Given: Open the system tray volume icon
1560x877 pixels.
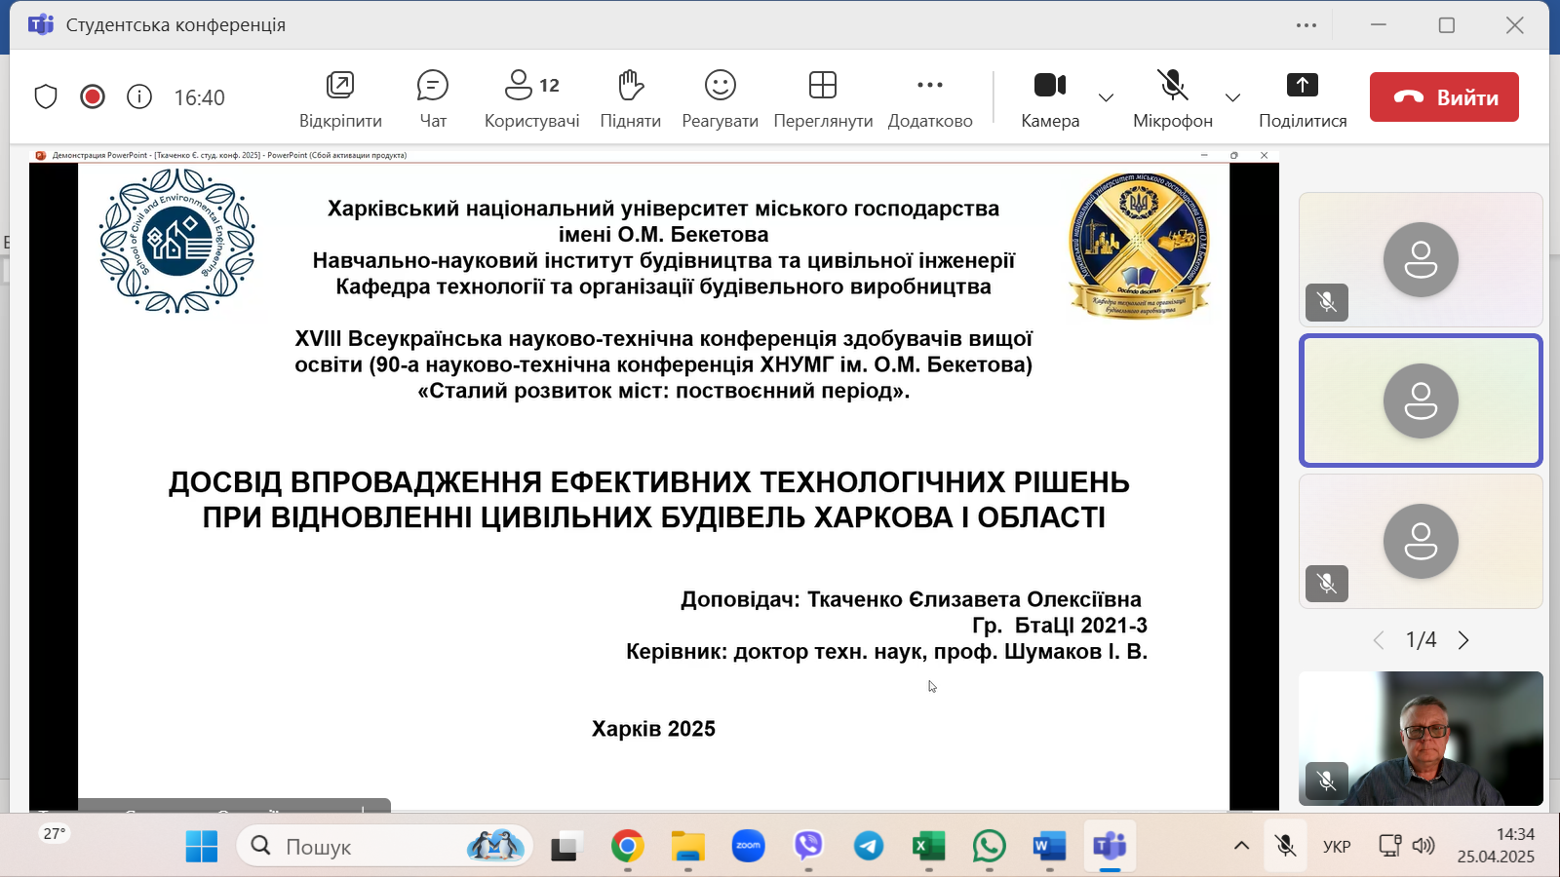Looking at the screenshot, I should pyautogui.click(x=1423, y=846).
